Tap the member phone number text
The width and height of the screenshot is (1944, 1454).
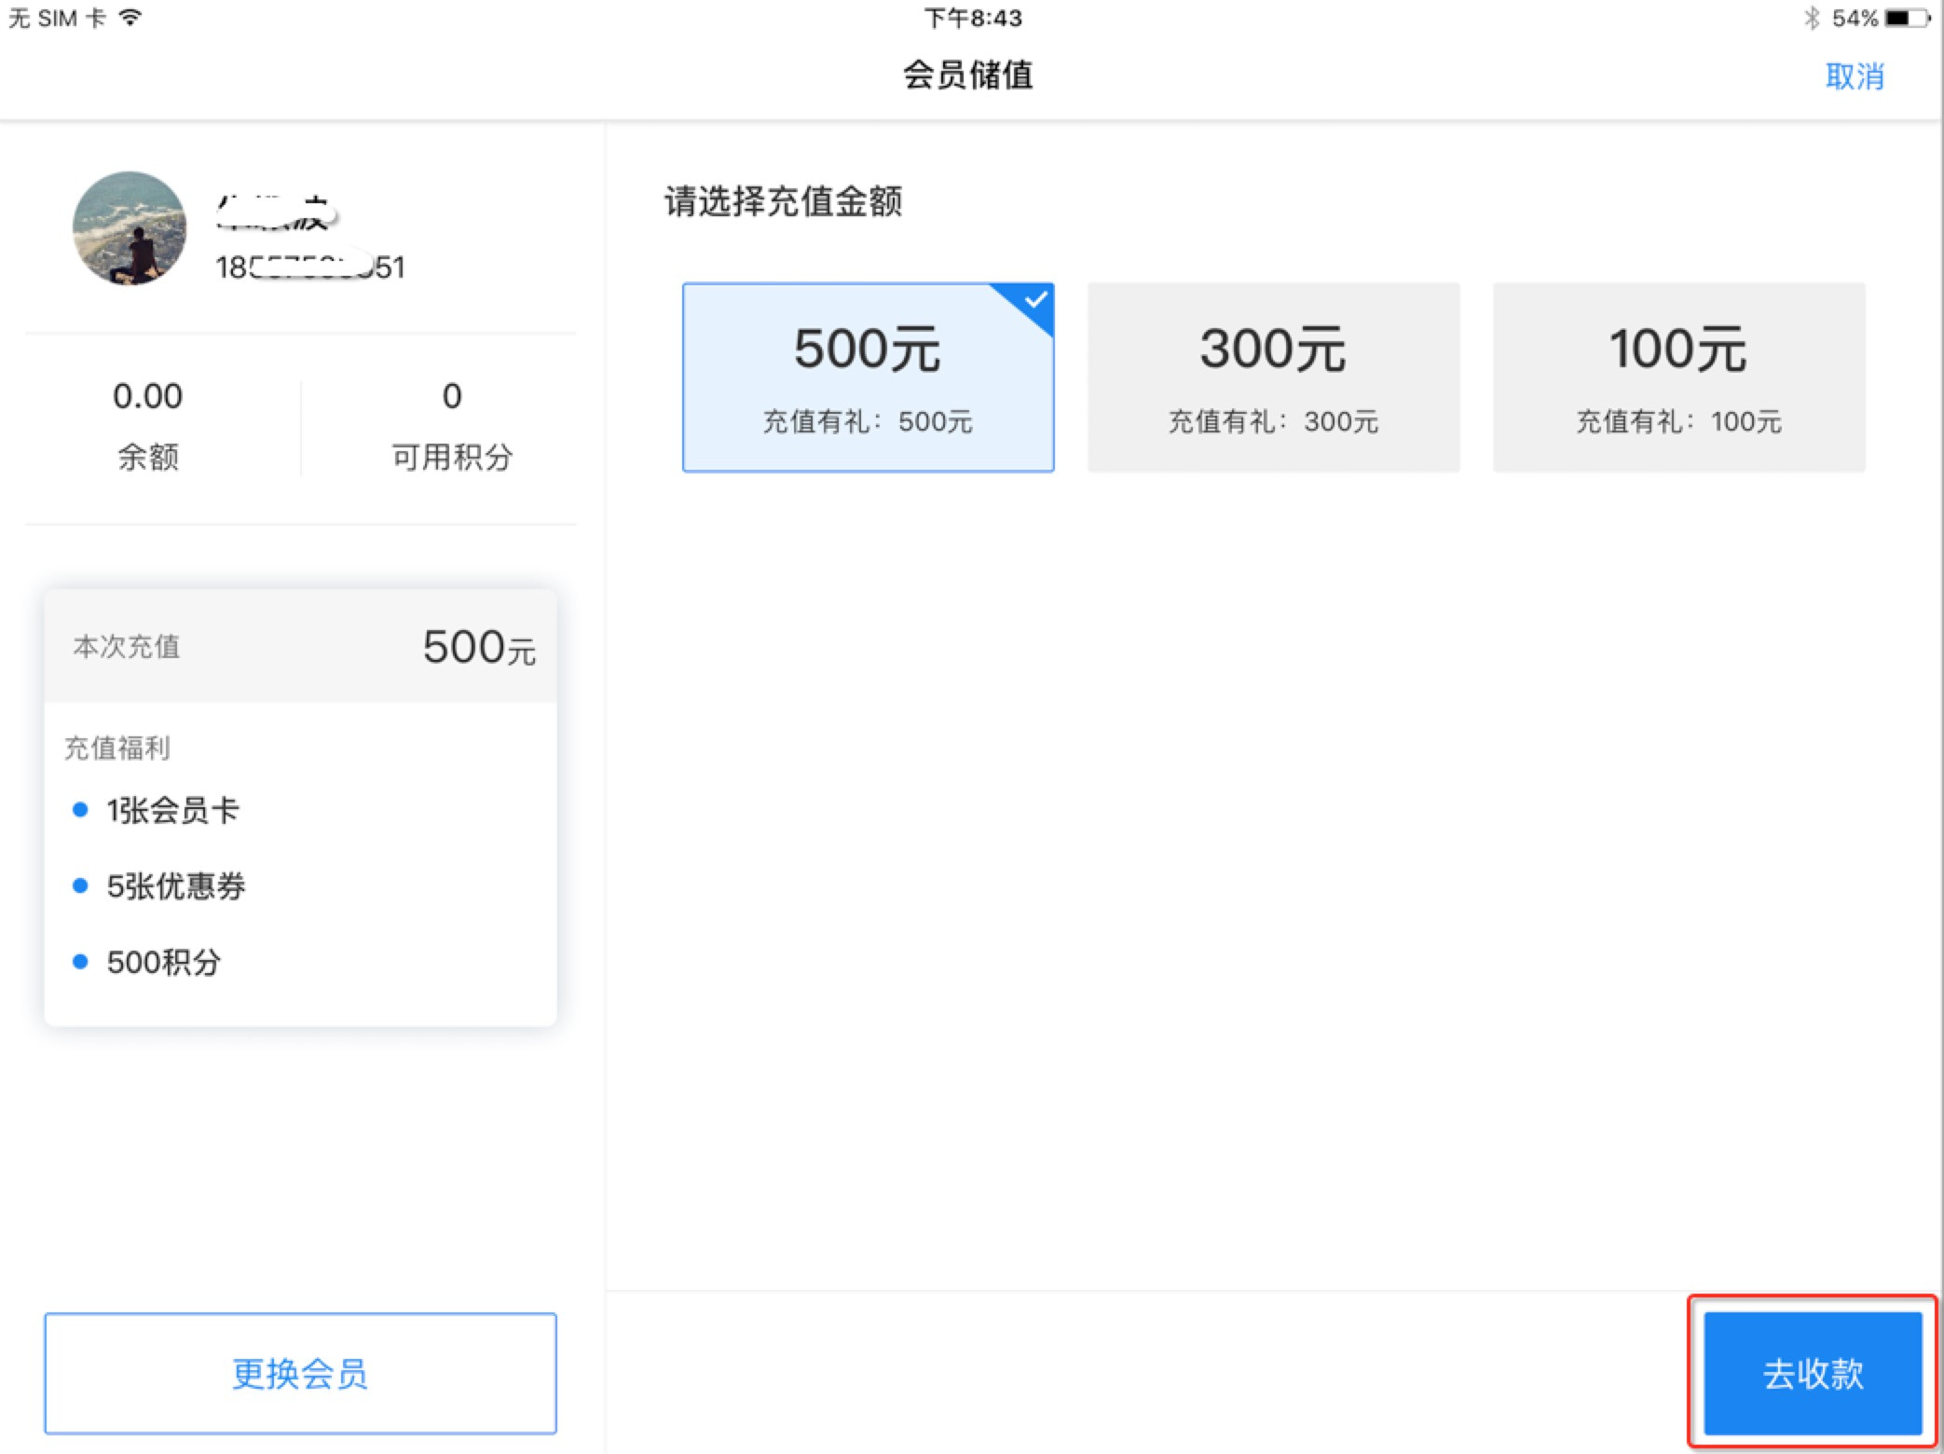click(x=310, y=267)
